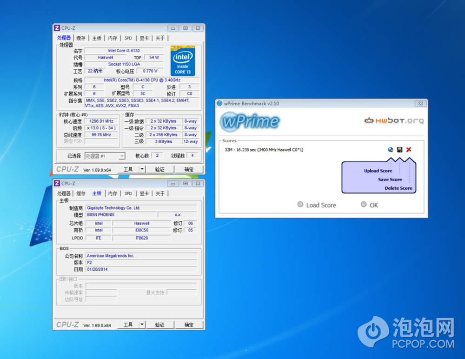Click 确定 button in the mainboard CPU-Z window
465x359 pixels.
[189, 325]
